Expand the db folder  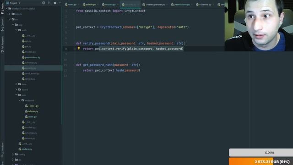coord(13,160)
